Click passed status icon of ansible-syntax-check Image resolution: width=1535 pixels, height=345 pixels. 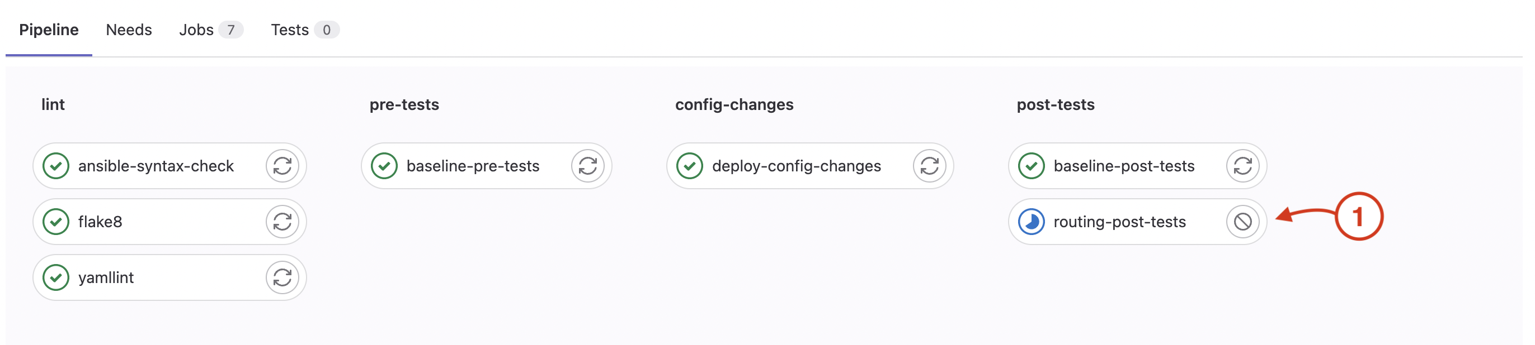click(56, 166)
